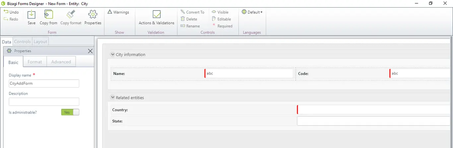Select the Code: label on the form
Screen dimensions: 453x148
[303, 74]
